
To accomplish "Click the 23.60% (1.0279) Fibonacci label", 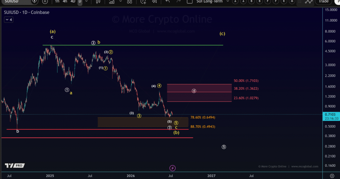I will coord(246,98).
